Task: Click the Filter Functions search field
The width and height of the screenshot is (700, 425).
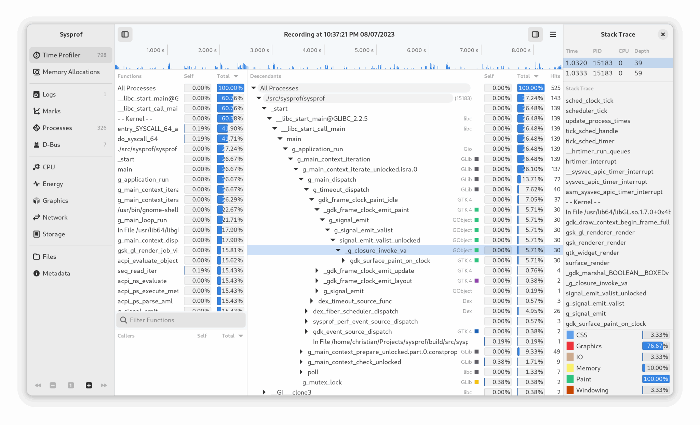Action: 181,320
